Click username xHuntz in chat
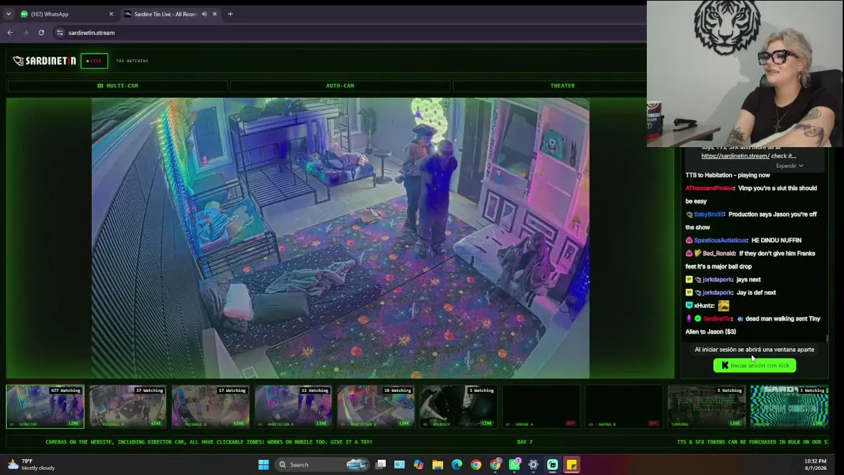This screenshot has height=475, width=844. pyautogui.click(x=704, y=305)
